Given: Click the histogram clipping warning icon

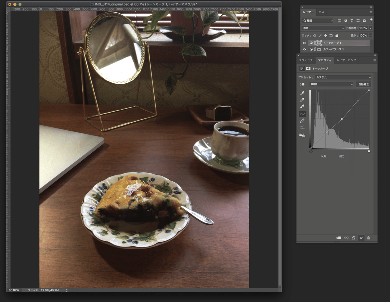Looking at the screenshot, I should (x=302, y=135).
